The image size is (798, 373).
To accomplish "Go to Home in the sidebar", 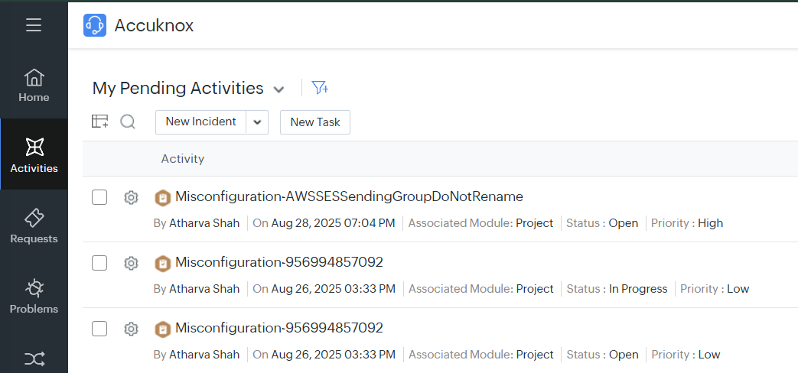I will click(34, 86).
